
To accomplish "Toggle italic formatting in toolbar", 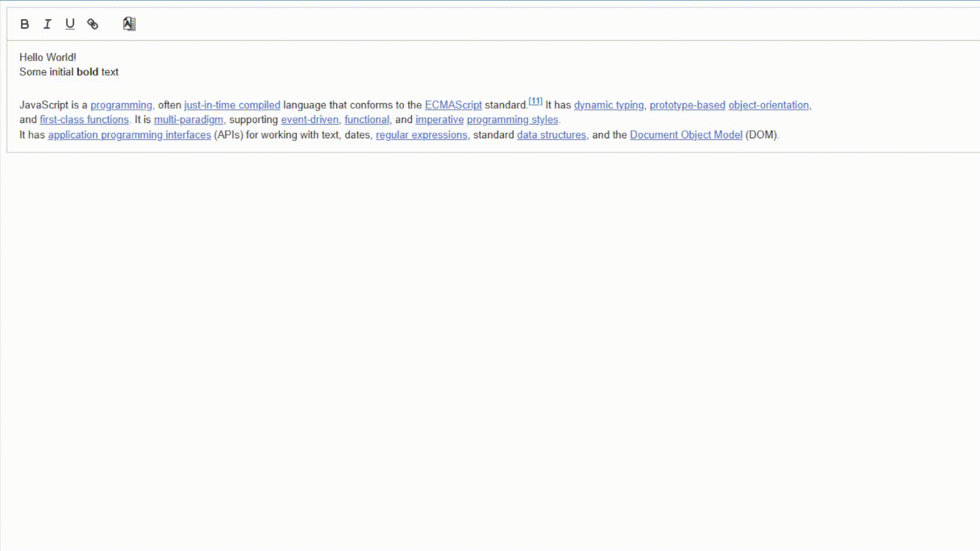I will pos(47,24).
